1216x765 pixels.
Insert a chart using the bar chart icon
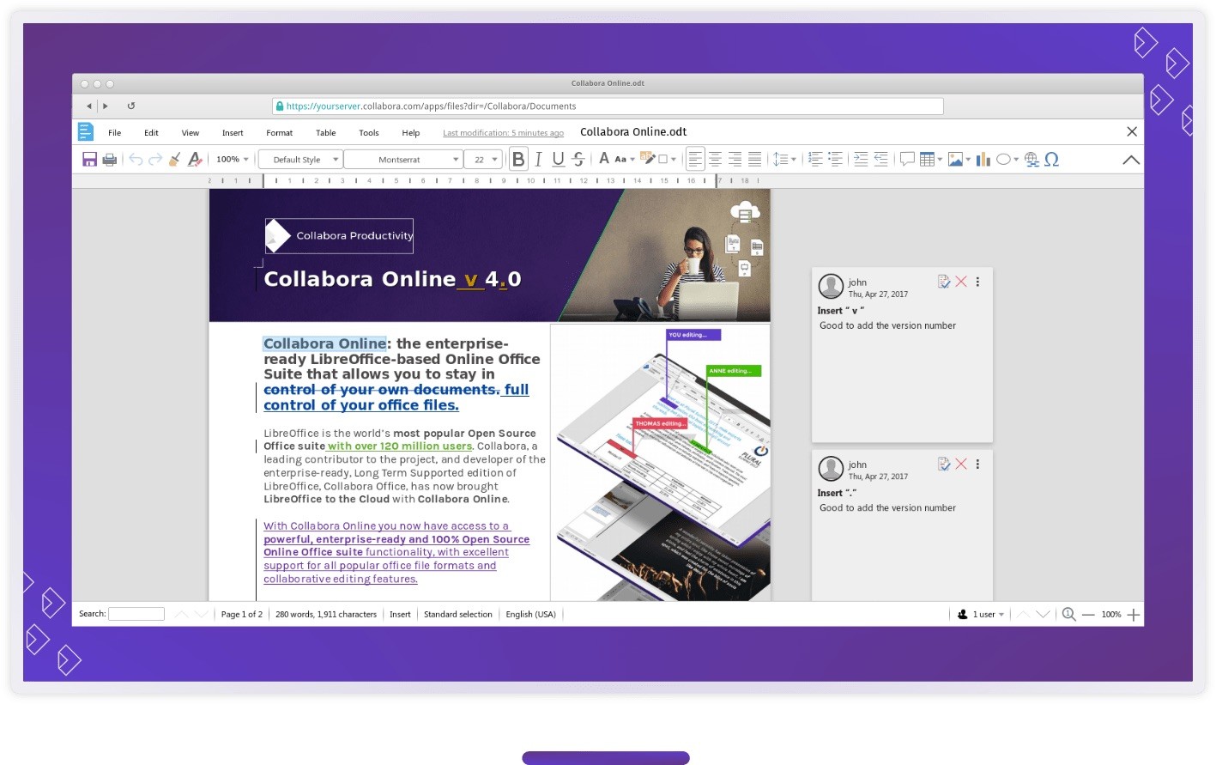pos(983,159)
